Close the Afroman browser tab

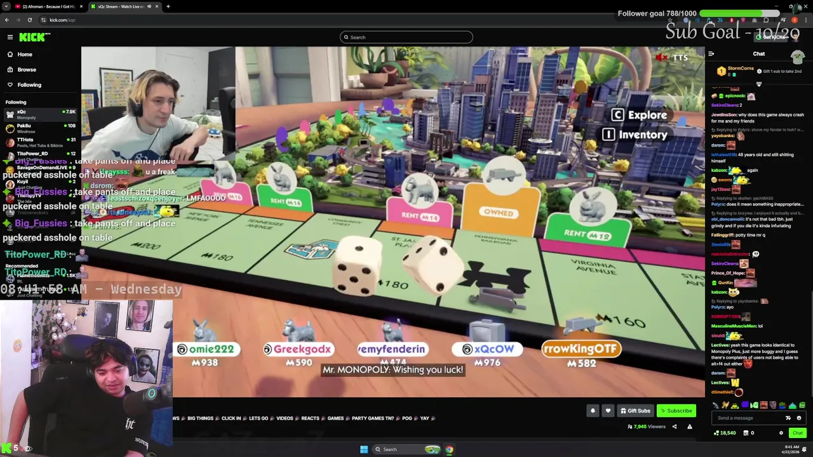click(81, 6)
